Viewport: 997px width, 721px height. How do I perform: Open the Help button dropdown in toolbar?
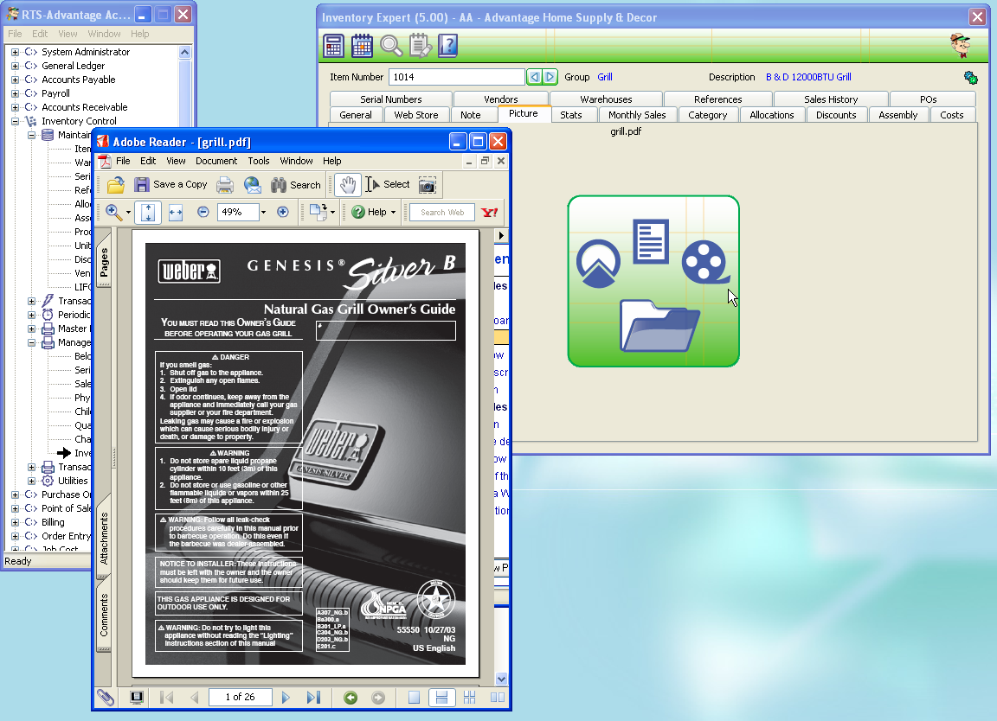coord(393,212)
